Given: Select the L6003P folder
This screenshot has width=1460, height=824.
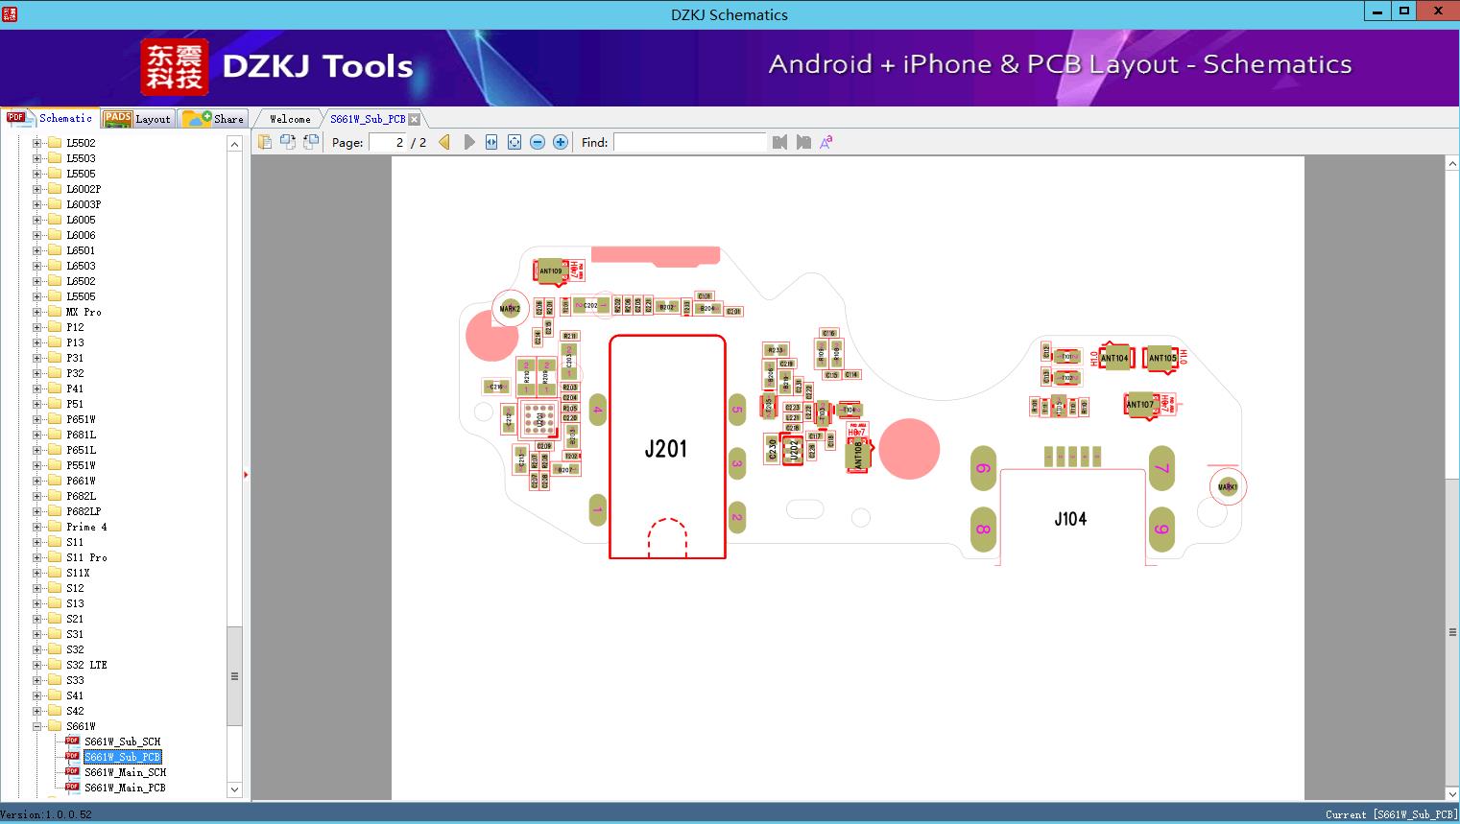Looking at the screenshot, I should click(84, 204).
